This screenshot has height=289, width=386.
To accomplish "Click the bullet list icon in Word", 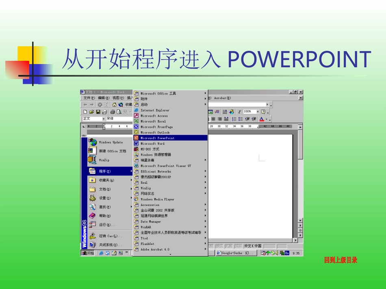I will coord(241,119).
